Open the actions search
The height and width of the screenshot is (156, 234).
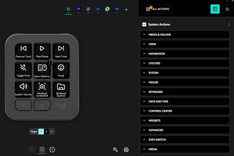227,9
